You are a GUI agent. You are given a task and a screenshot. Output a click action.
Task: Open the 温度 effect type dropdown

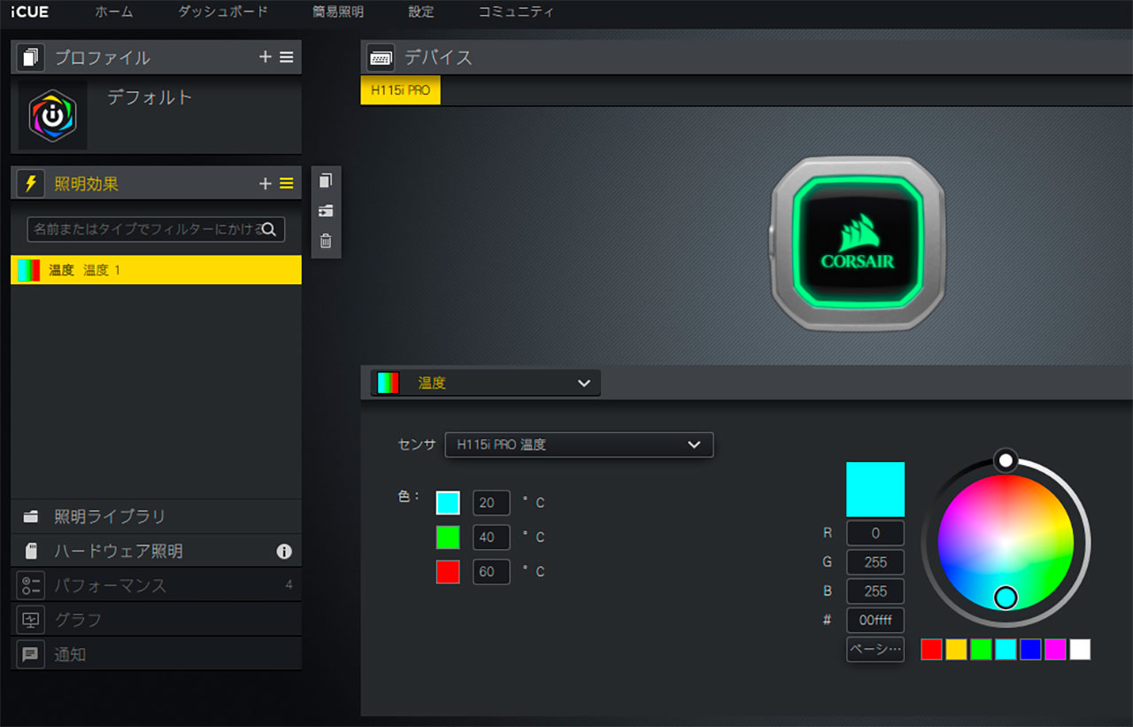(485, 383)
